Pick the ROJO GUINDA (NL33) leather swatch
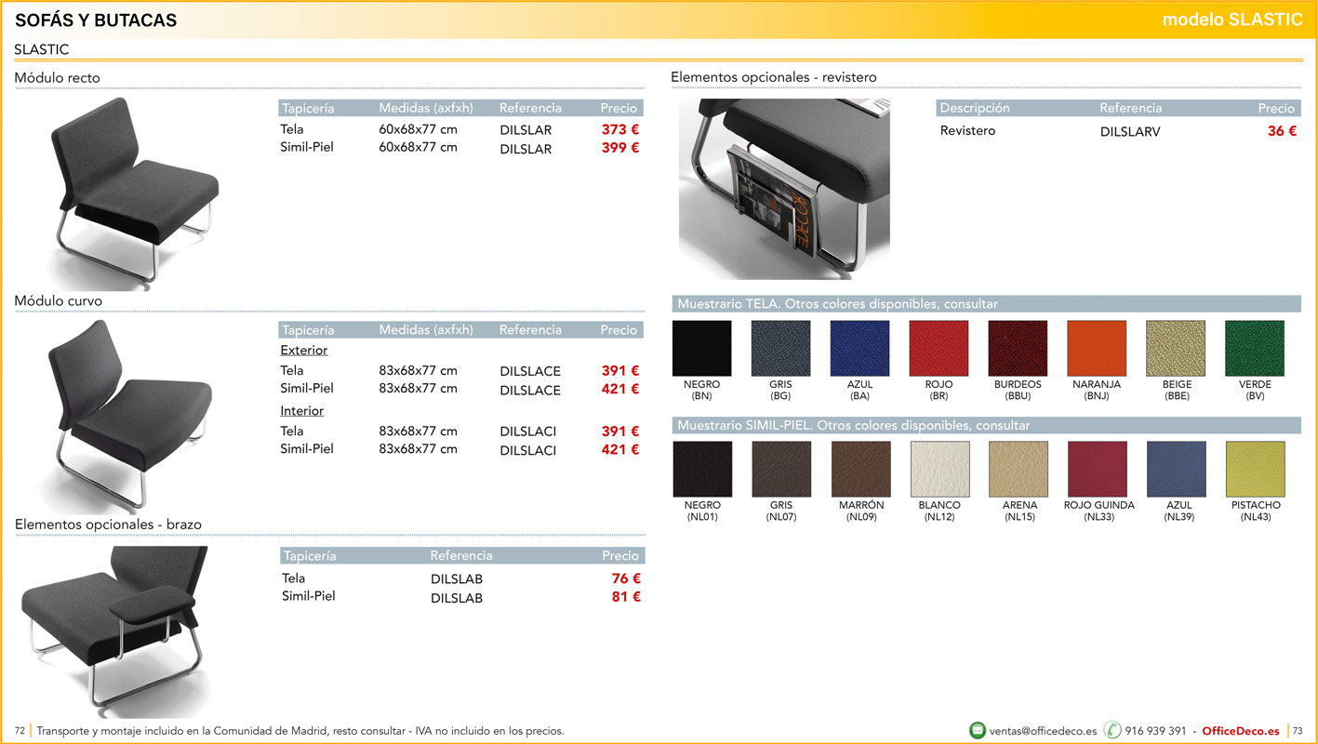Image resolution: width=1318 pixels, height=744 pixels. (x=1098, y=470)
